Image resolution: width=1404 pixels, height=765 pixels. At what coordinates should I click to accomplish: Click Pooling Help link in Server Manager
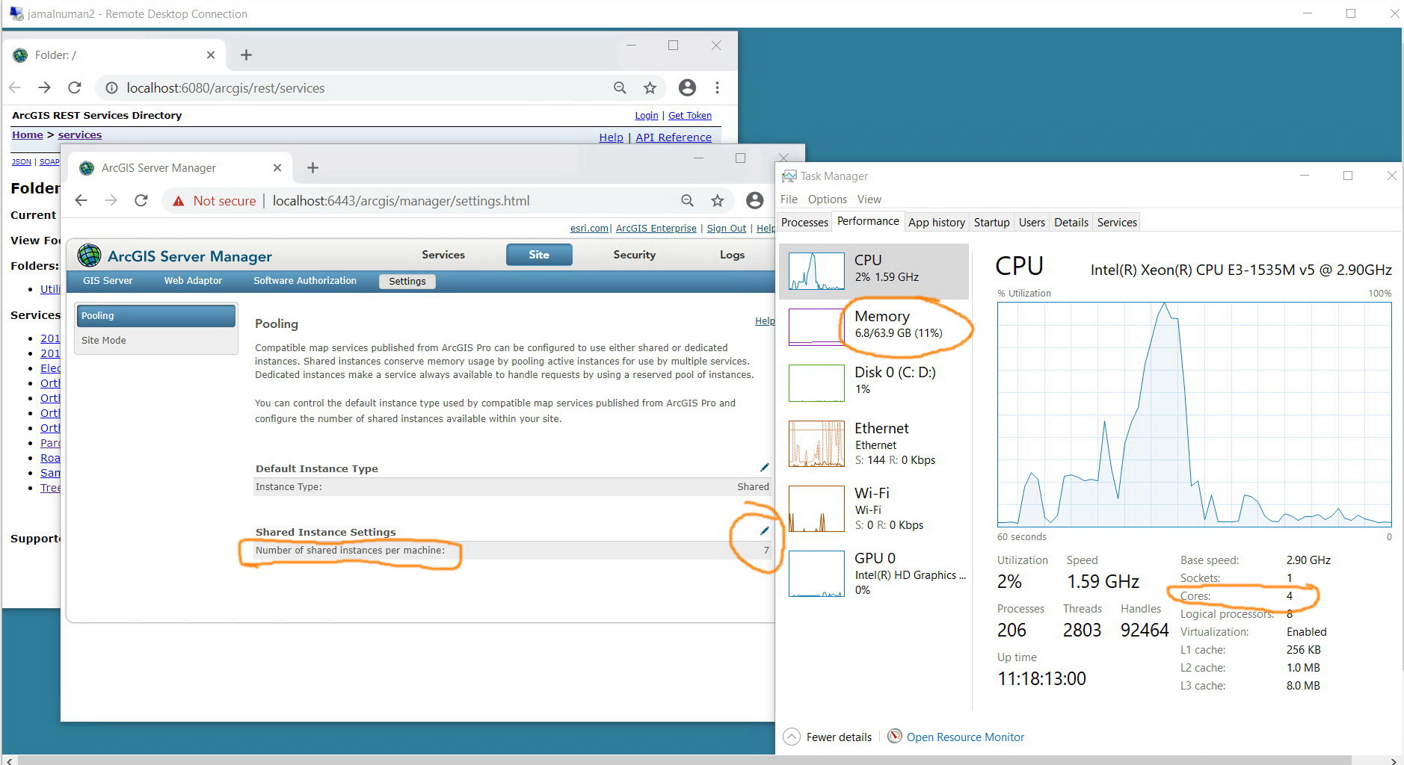point(764,320)
